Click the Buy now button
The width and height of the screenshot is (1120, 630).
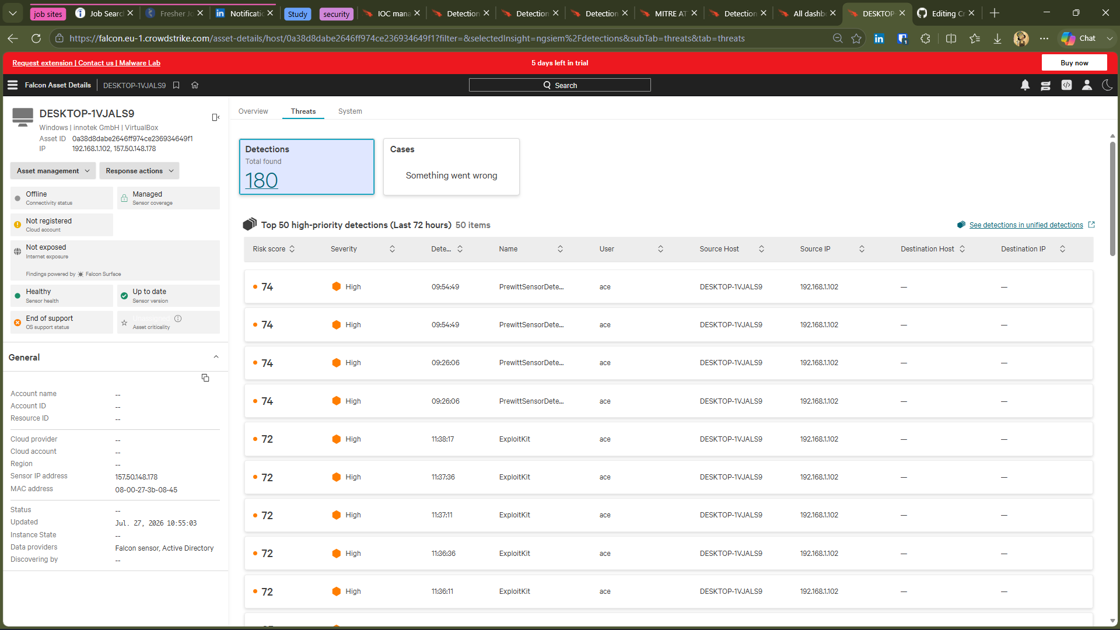pos(1074,63)
